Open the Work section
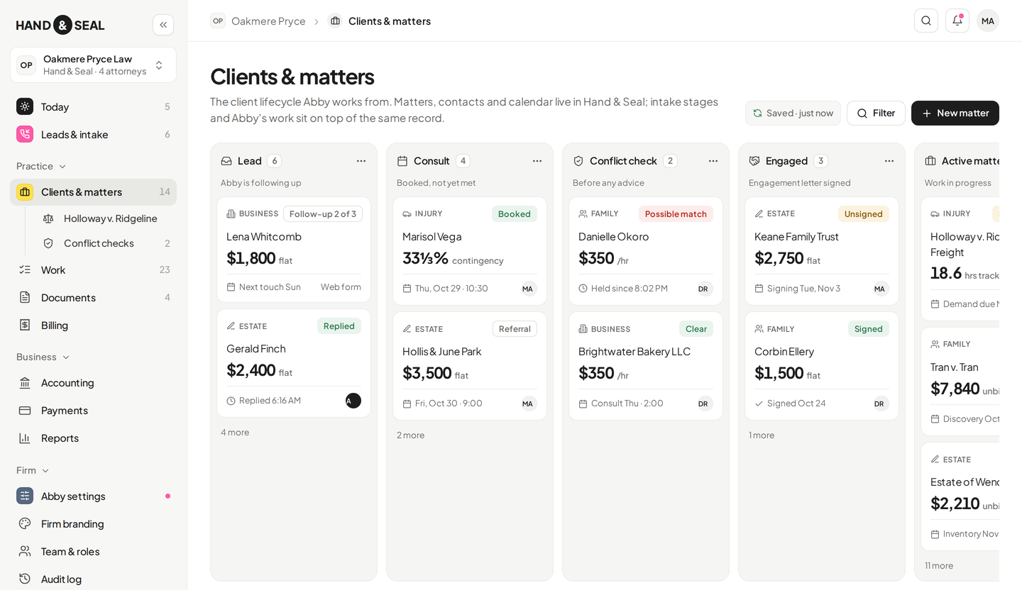 tap(93, 269)
